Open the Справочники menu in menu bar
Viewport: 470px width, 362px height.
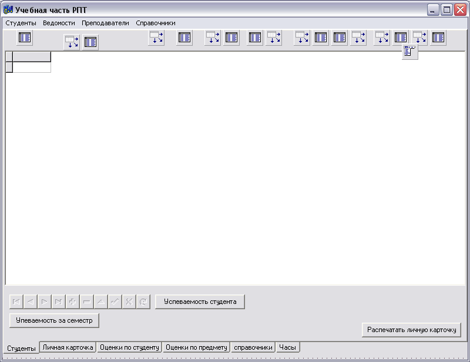pyautogui.click(x=156, y=23)
